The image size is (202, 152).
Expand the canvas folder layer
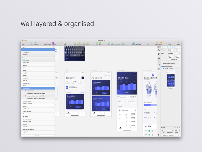[x=22, y=60]
